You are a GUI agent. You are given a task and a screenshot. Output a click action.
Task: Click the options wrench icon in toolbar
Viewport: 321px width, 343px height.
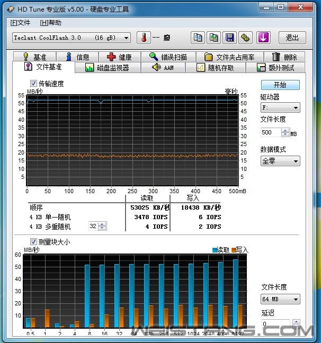[x=245, y=38]
